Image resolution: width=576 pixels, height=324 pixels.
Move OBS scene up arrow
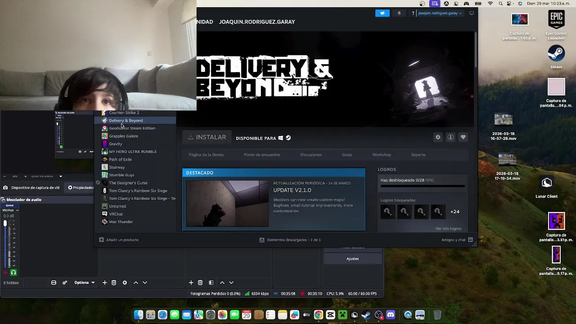point(135,283)
